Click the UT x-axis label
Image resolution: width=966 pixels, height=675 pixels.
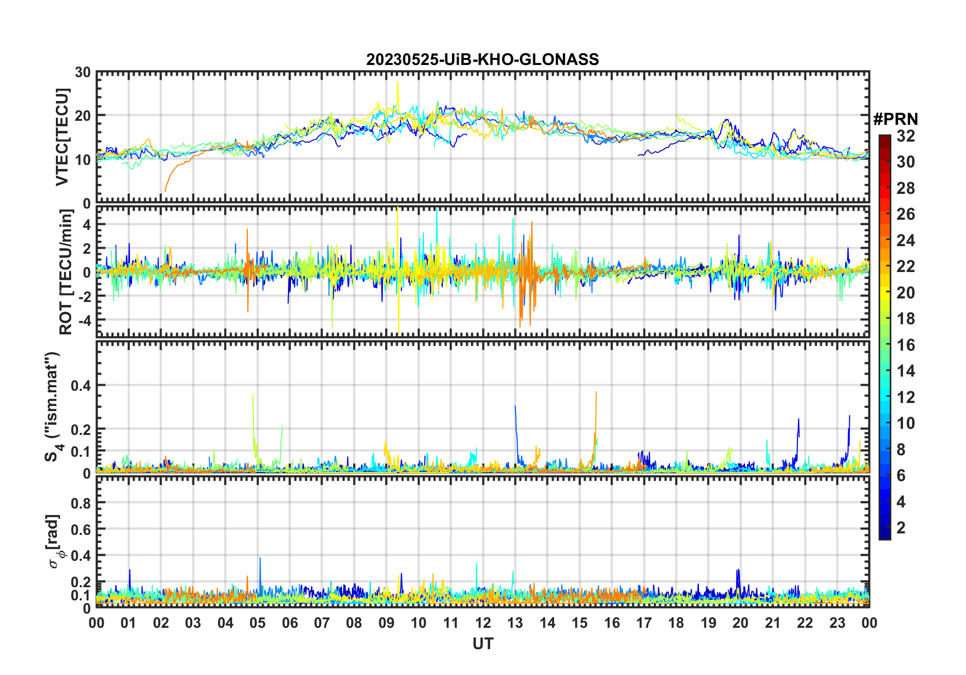482,644
